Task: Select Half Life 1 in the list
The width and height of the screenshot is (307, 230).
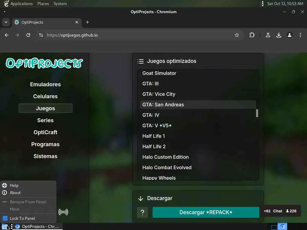Action: click(198, 136)
